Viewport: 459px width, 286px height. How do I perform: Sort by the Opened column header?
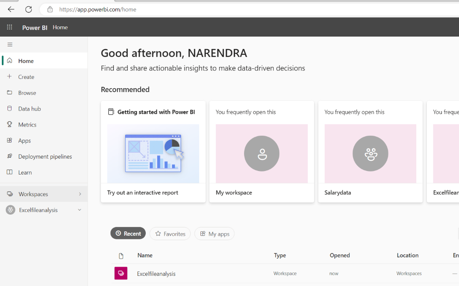pyautogui.click(x=340, y=255)
